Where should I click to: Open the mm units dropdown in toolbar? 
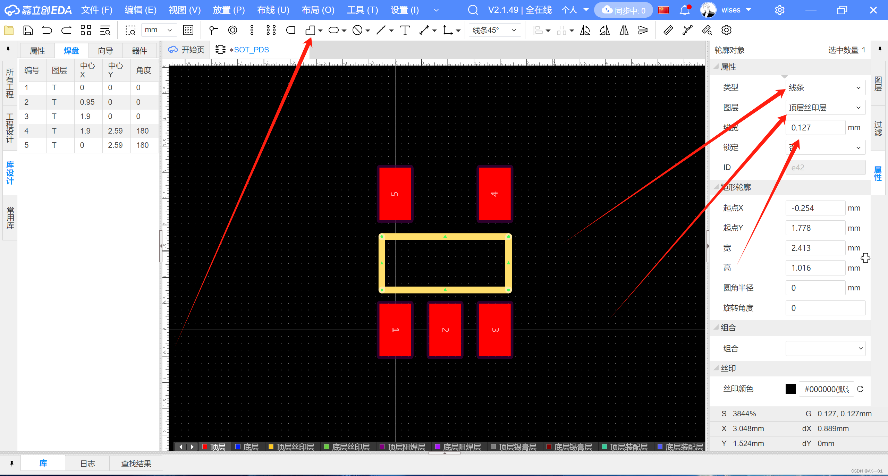[159, 30]
